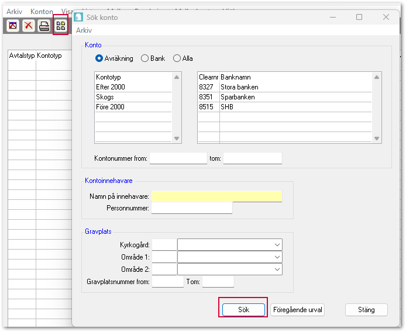
Task: Click the first toolbar icon with crossed box
Action: 13,26
